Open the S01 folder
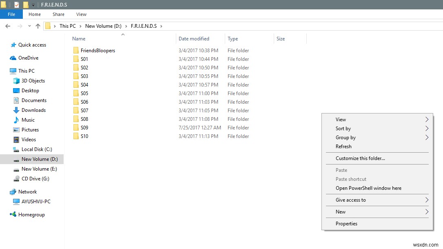443x249 pixels. point(84,59)
